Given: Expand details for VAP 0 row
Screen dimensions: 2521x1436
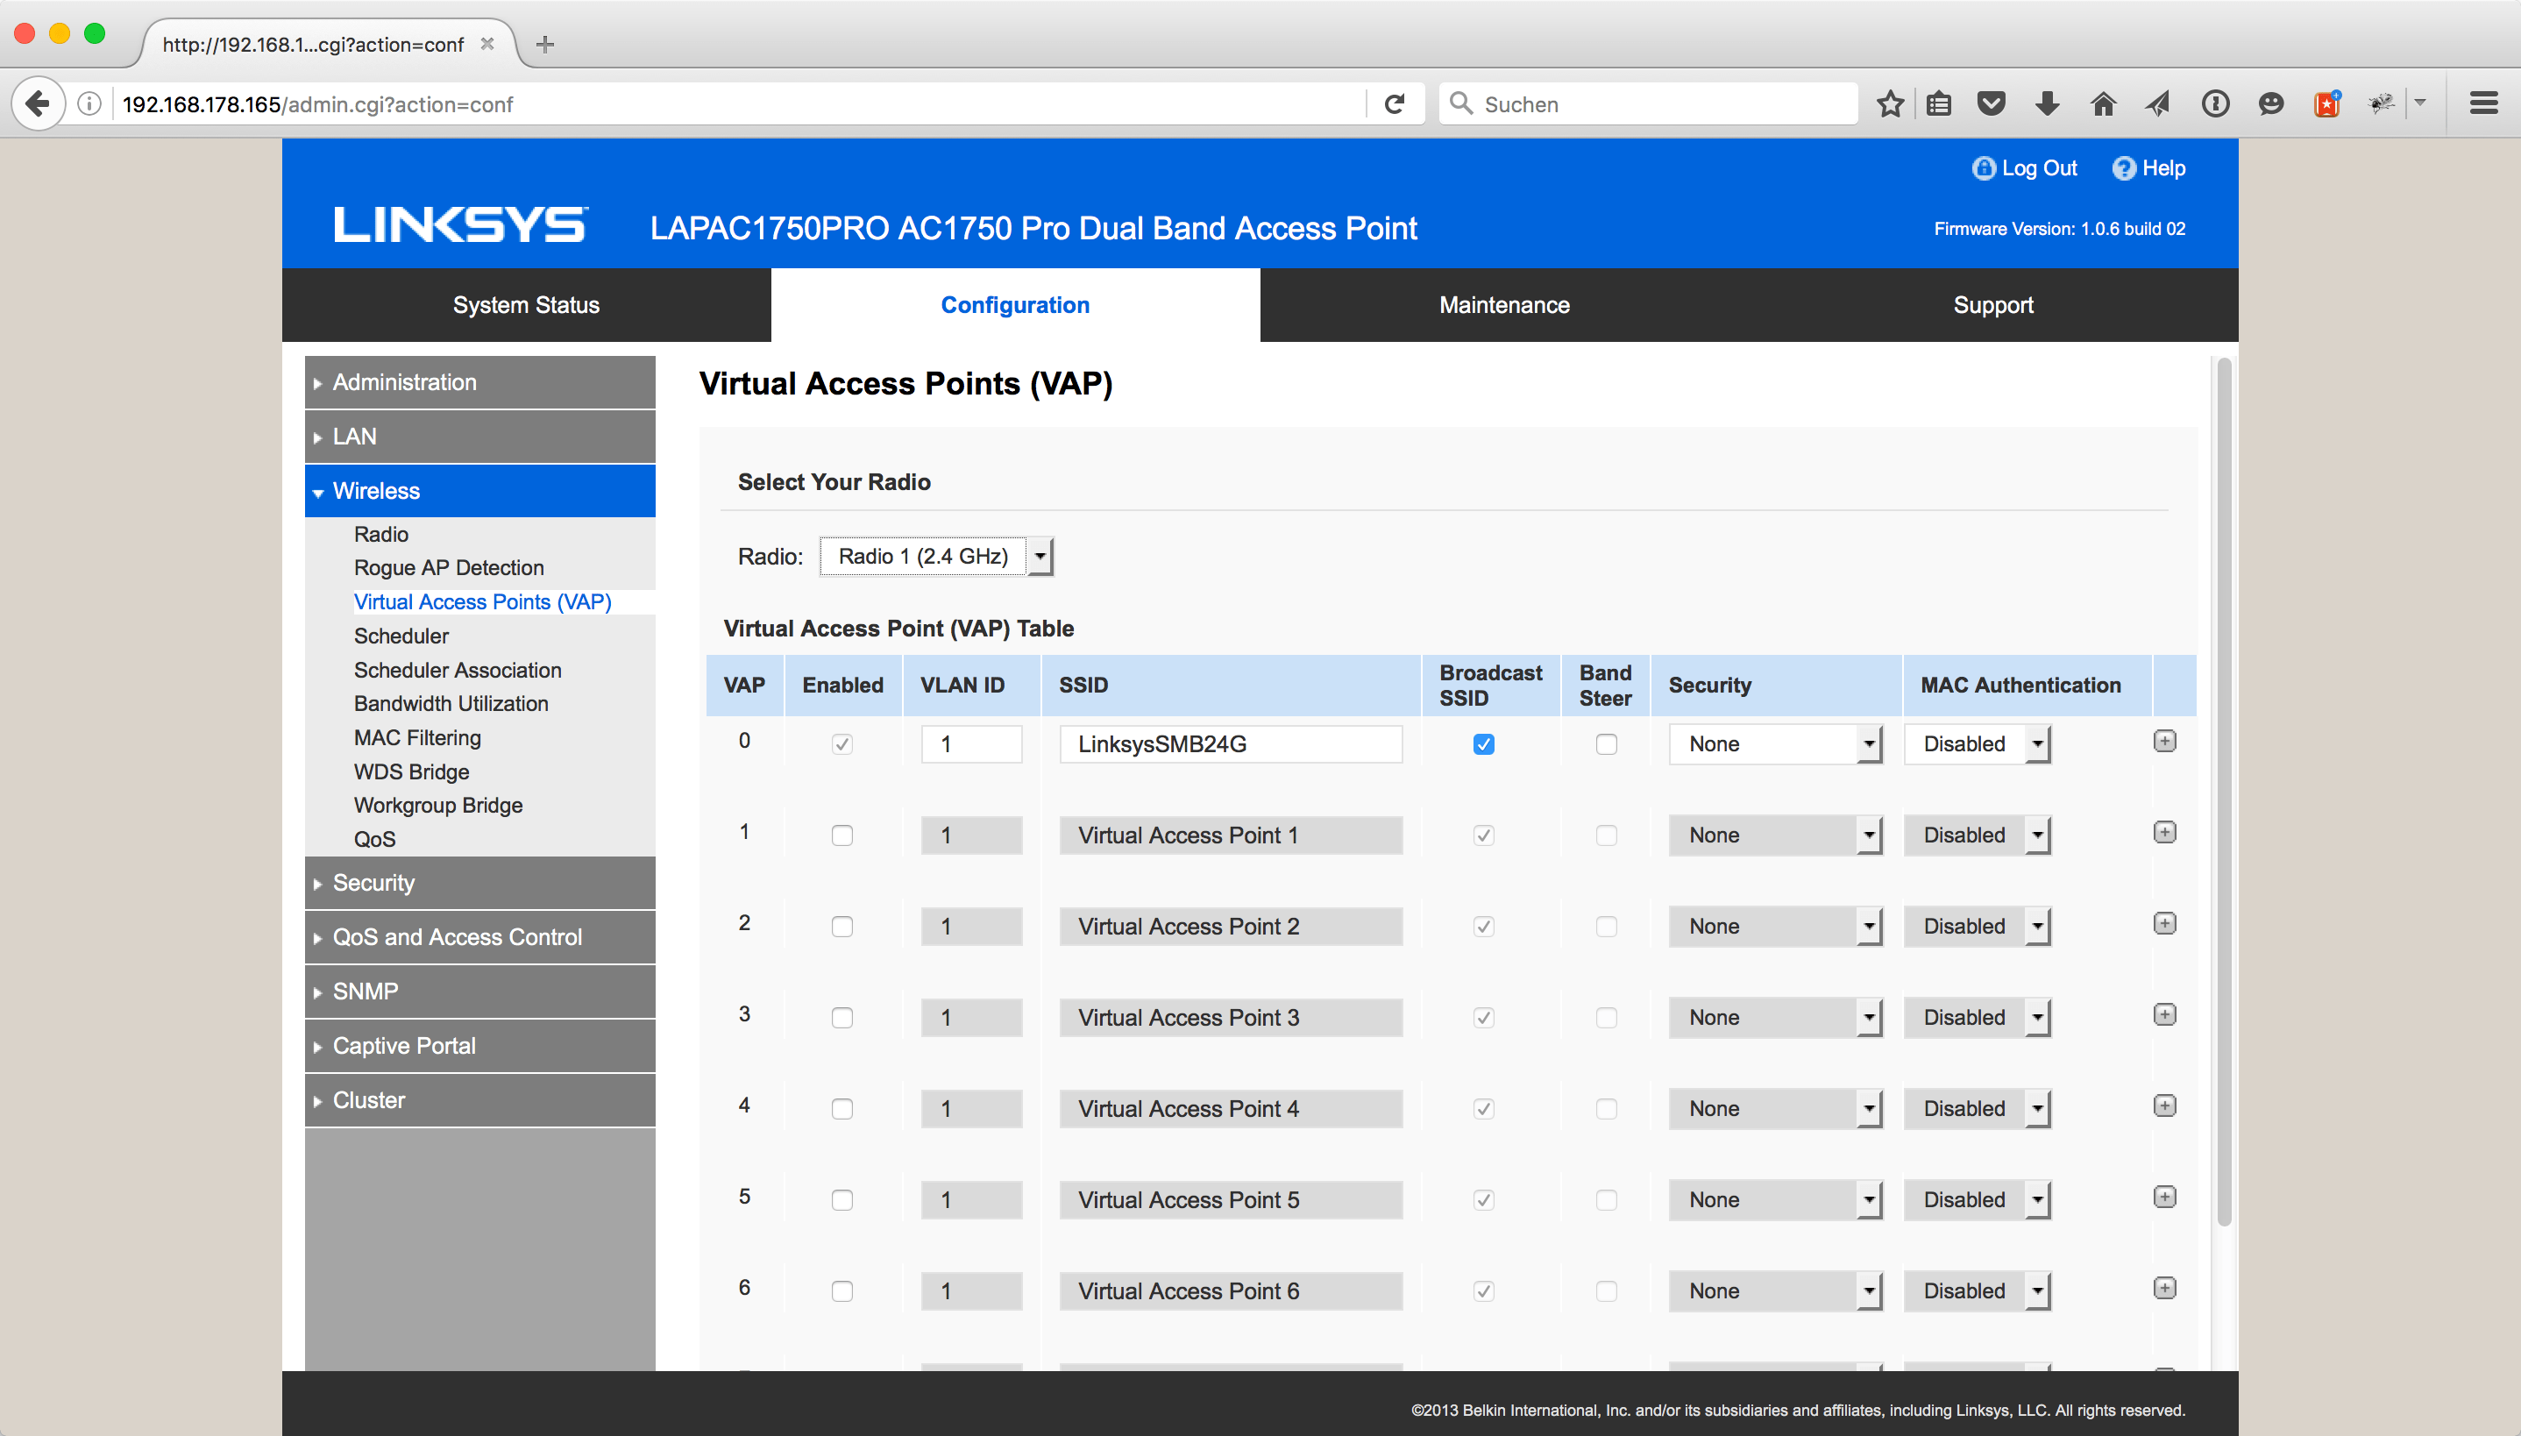Looking at the screenshot, I should [x=2164, y=742].
